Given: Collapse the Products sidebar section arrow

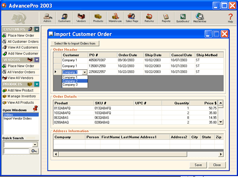Looking at the screenshot, I should tap(37, 84).
